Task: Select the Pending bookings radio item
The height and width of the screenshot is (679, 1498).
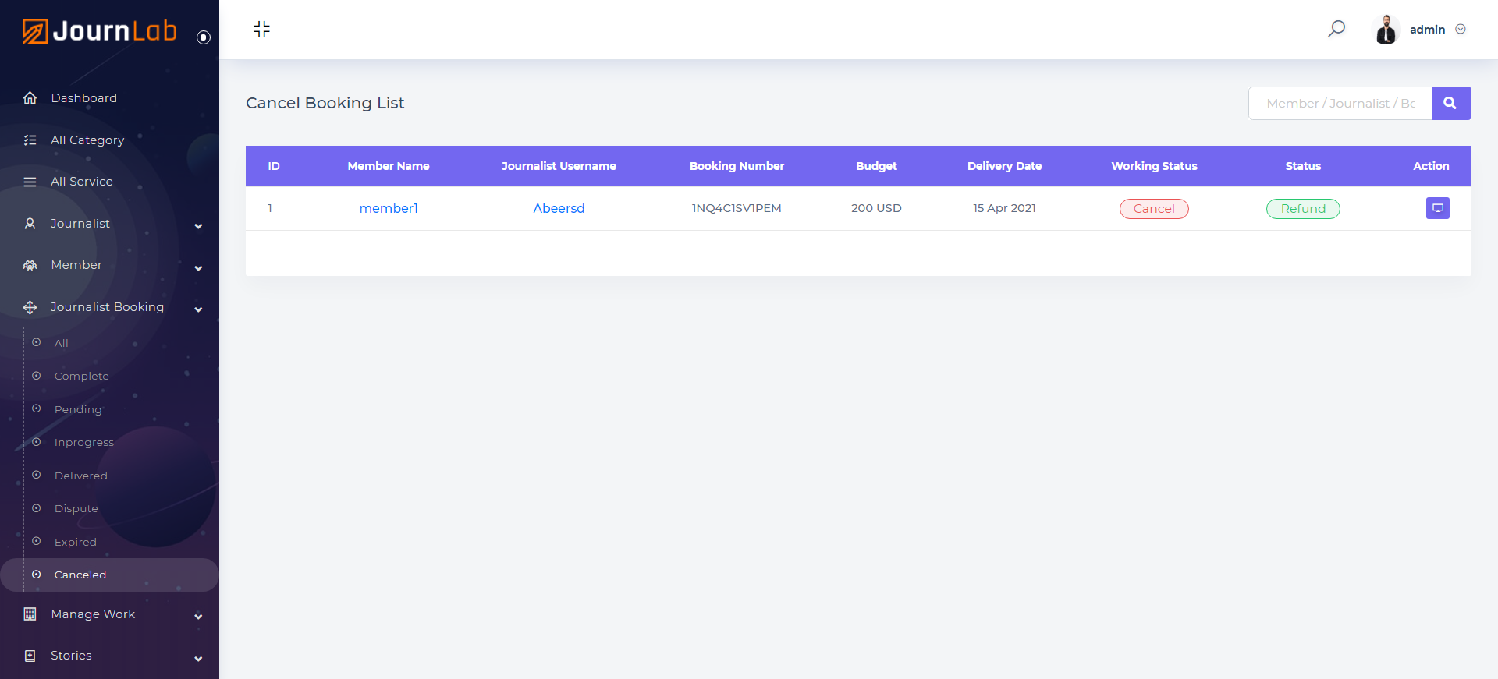Action: click(37, 409)
